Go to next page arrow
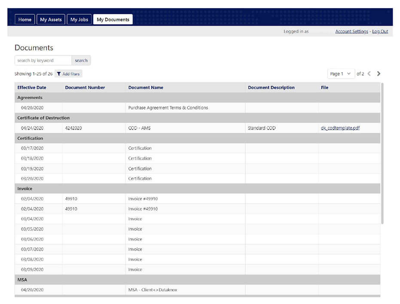 379,74
